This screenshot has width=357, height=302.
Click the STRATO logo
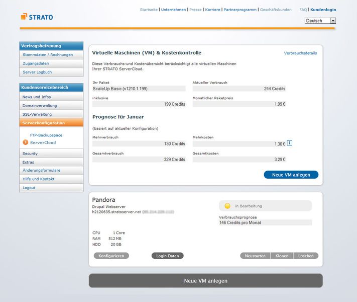click(37, 17)
